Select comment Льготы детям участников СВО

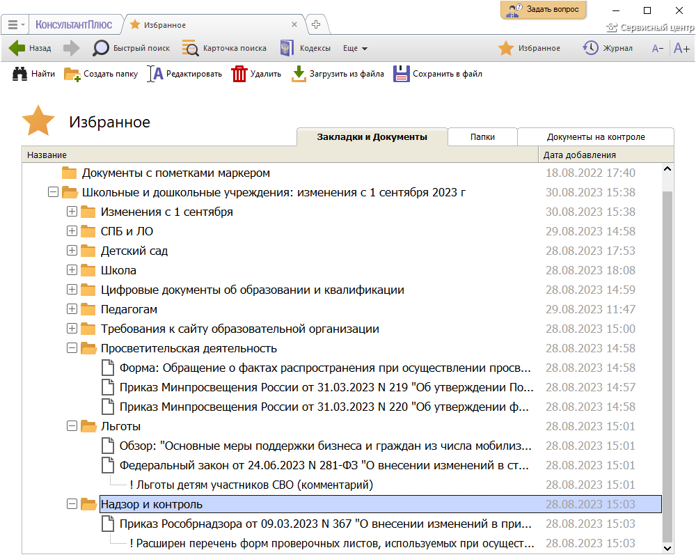pos(251,485)
